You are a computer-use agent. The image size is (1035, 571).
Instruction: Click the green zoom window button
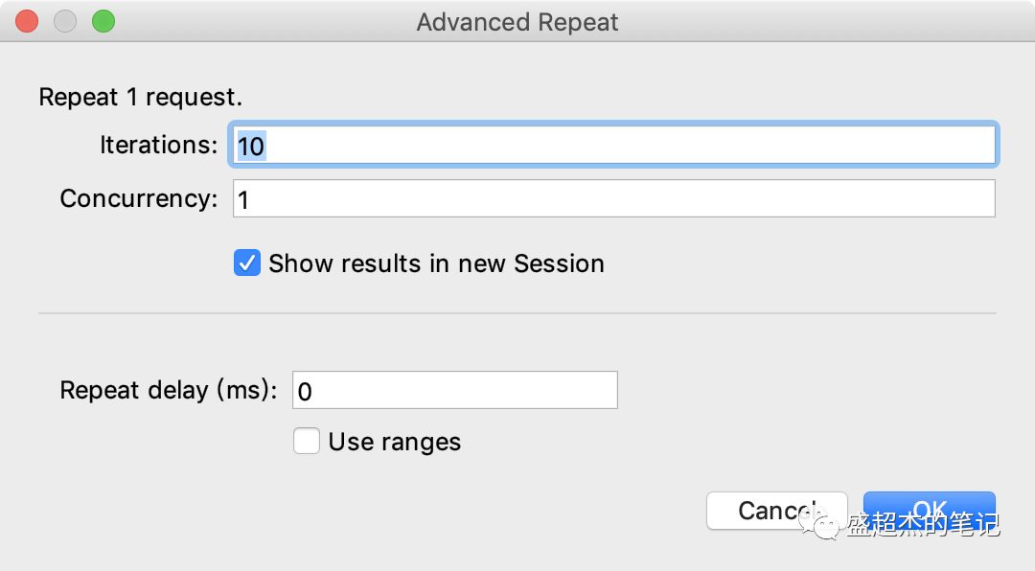click(103, 21)
